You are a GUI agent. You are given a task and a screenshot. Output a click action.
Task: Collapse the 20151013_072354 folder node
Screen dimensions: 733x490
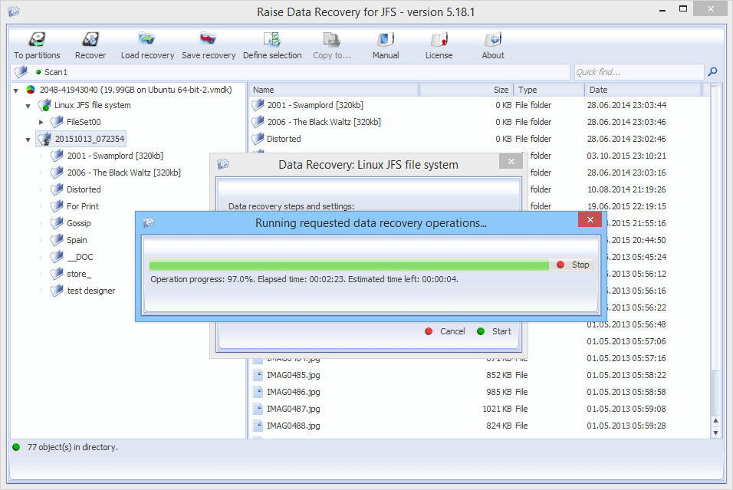click(28, 139)
